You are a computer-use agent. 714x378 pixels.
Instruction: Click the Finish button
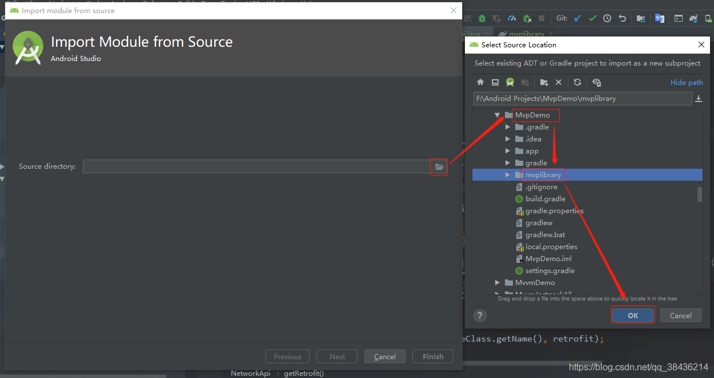click(433, 356)
